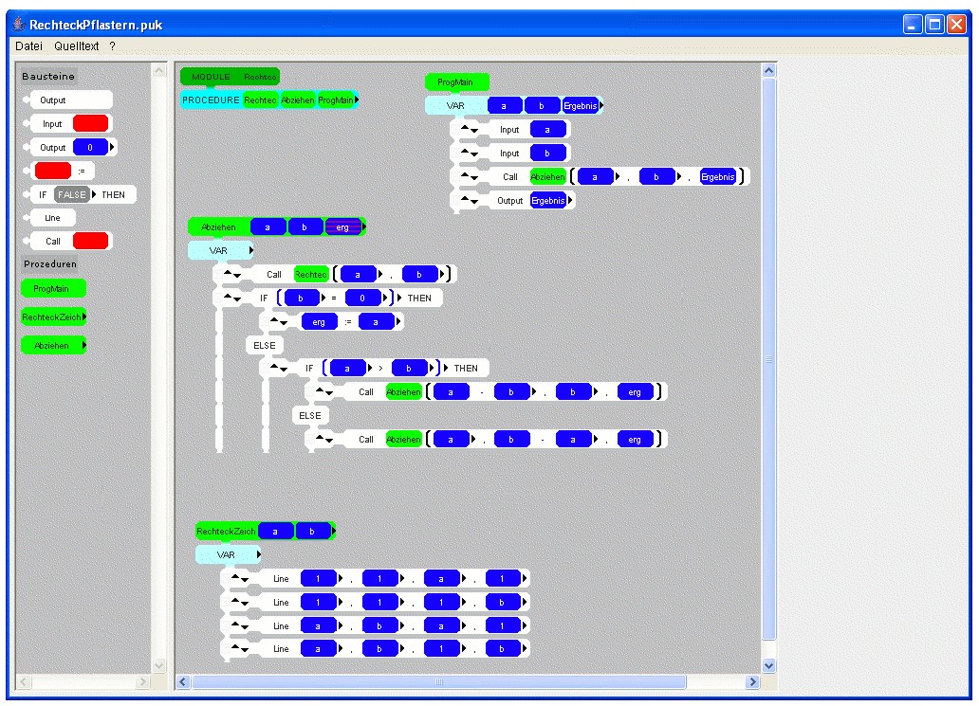Click the green ProgMain procedure in Prozeduren list
The image size is (979, 706).
pyautogui.click(x=53, y=288)
